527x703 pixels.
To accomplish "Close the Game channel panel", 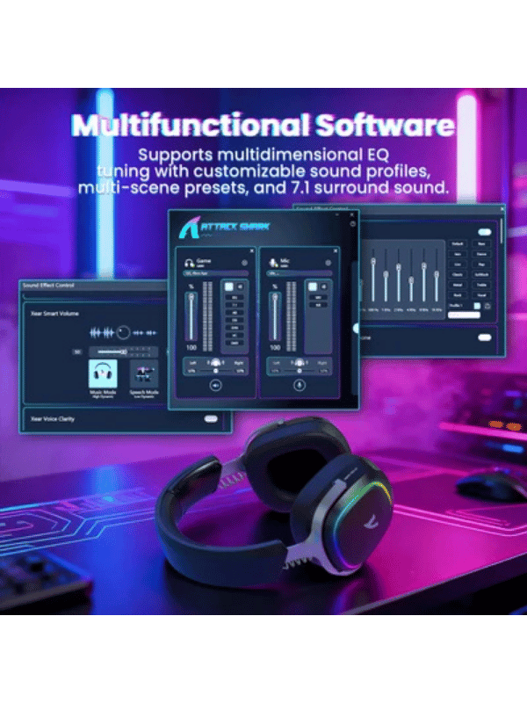I will click(x=252, y=250).
